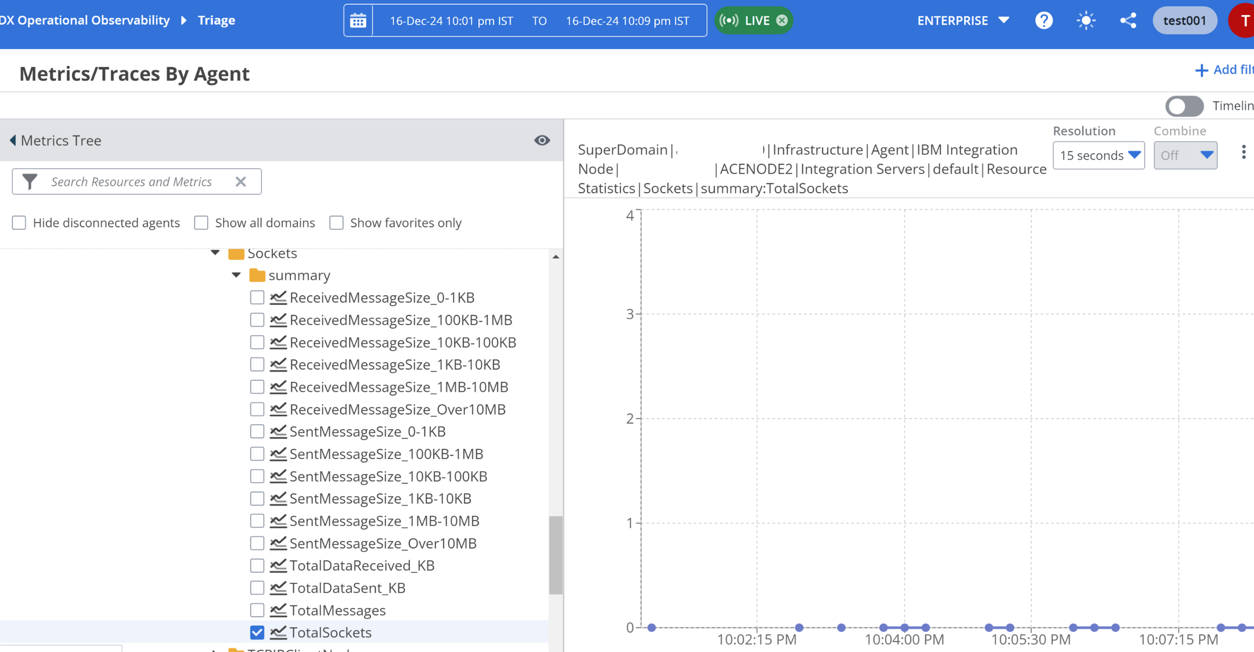
Task: Click the share icon in header
Action: coord(1128,21)
